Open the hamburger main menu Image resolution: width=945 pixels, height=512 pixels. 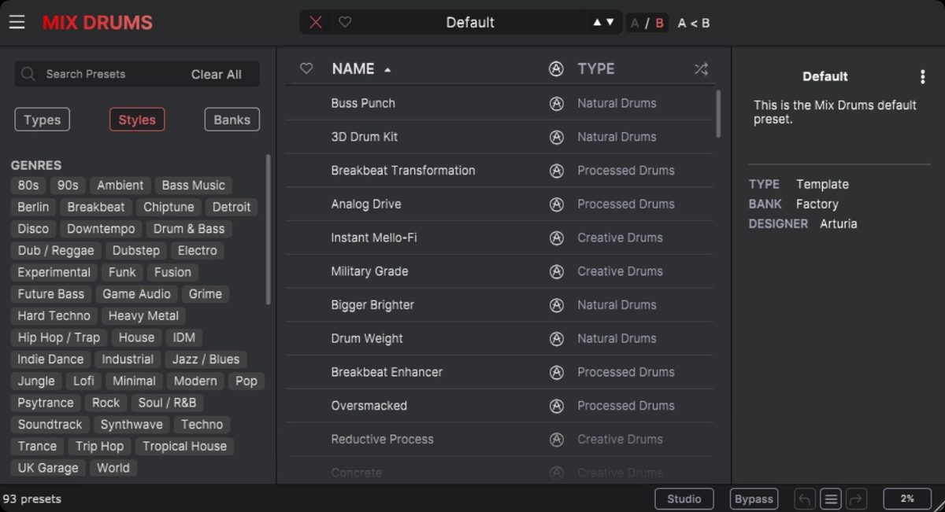point(17,22)
